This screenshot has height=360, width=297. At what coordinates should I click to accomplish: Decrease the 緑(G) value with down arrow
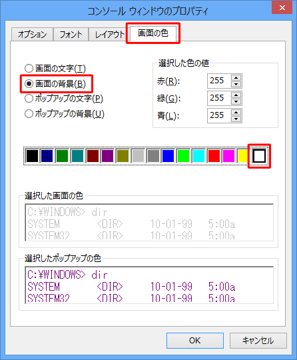click(x=236, y=101)
